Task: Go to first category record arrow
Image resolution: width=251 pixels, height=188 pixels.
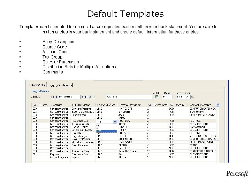Action: click(x=53, y=97)
